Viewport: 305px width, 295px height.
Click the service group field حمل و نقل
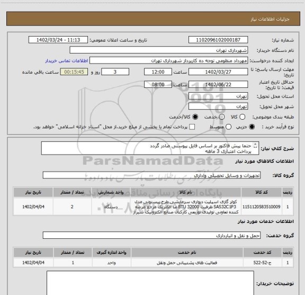pos(151,235)
